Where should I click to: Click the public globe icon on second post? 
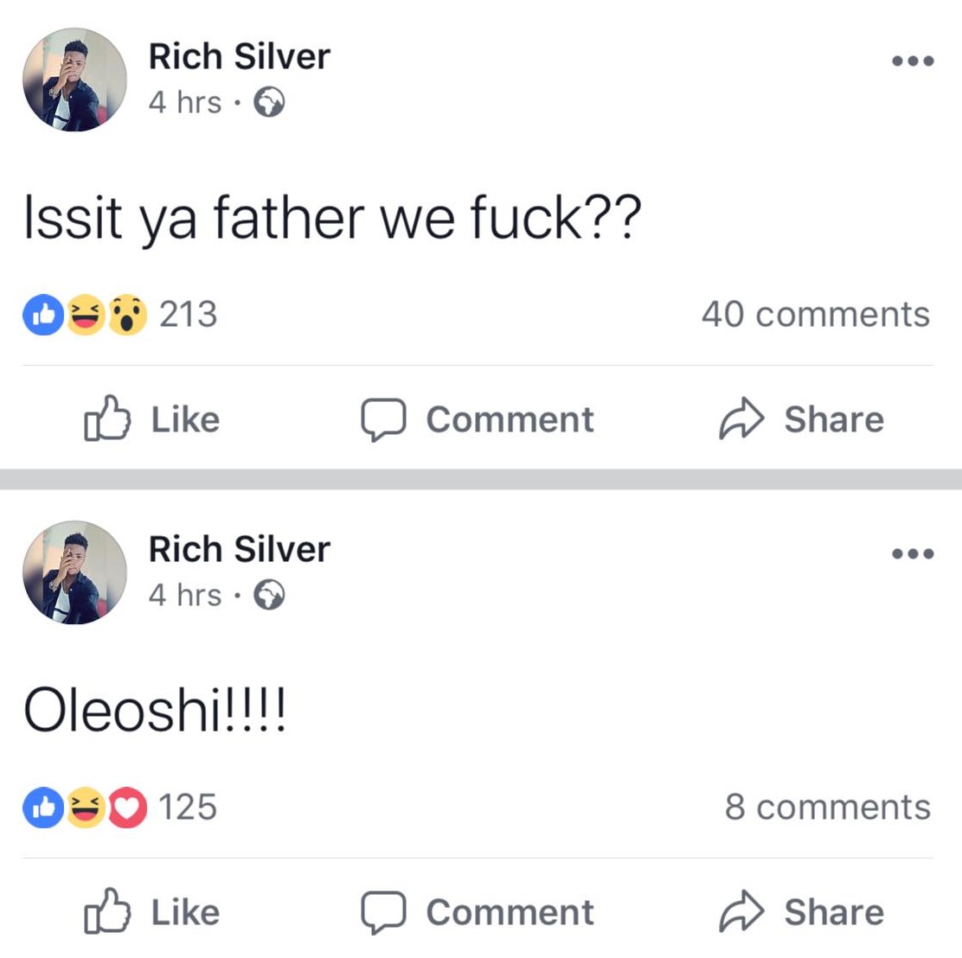(x=269, y=596)
